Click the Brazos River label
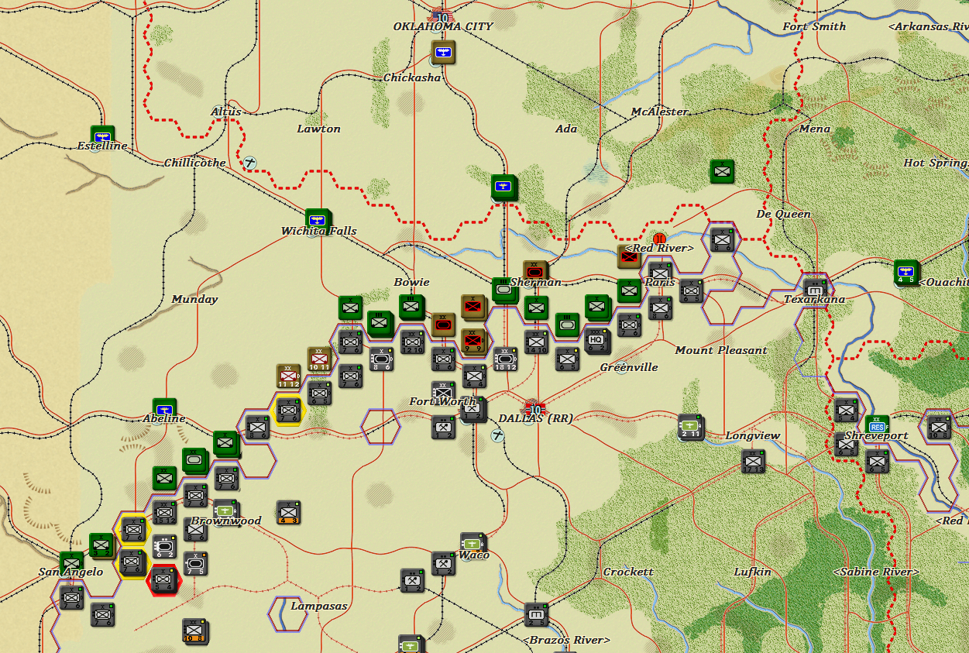 click(566, 640)
